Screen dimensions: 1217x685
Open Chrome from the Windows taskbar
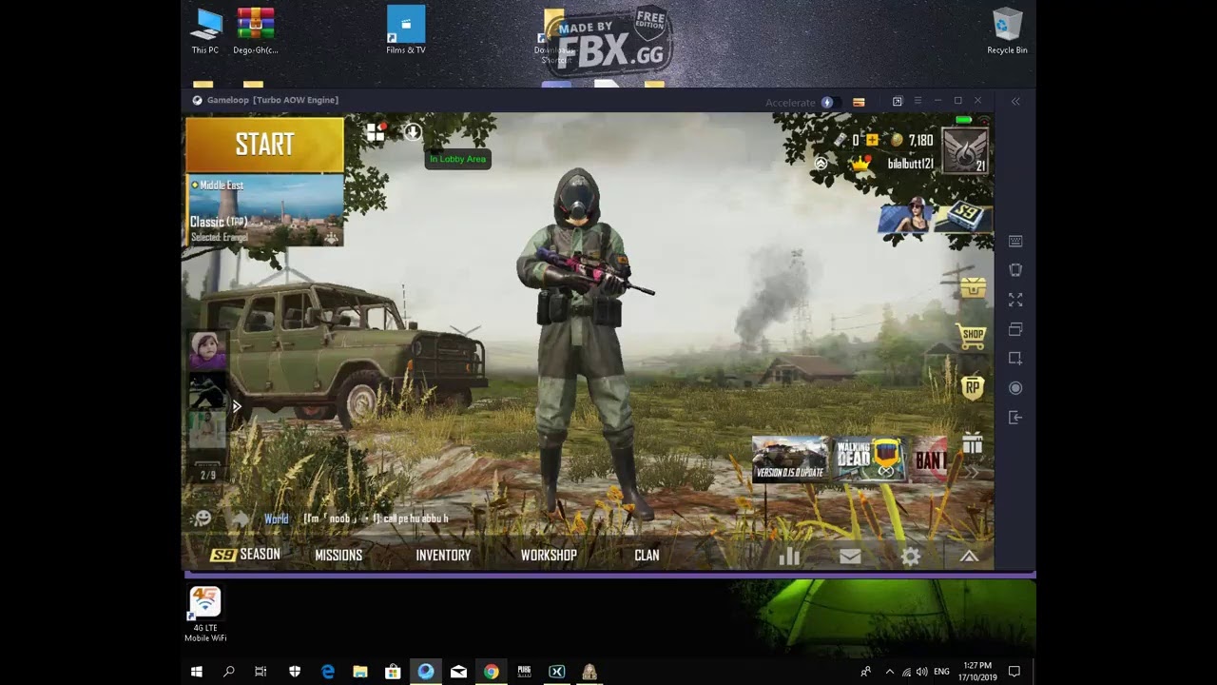491,672
